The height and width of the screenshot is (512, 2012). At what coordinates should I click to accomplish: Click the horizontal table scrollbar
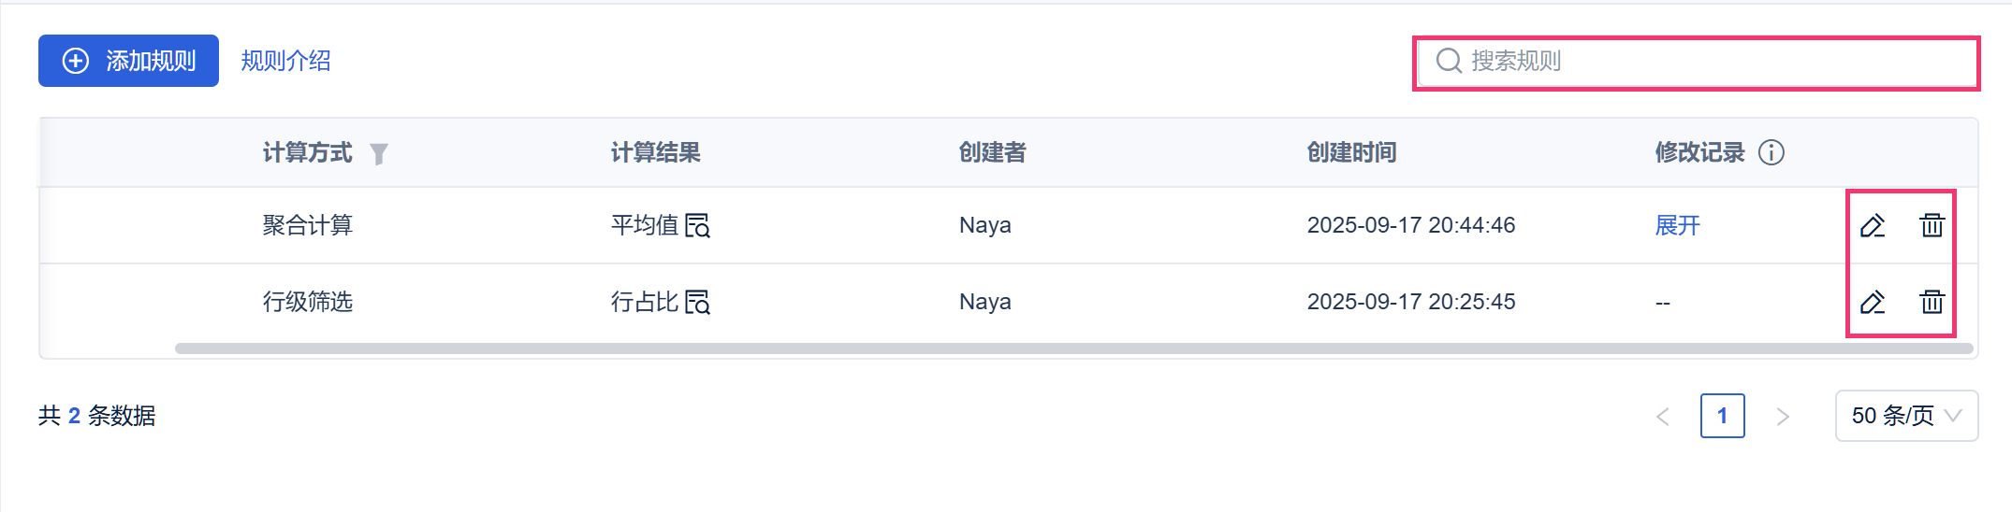1074,348
